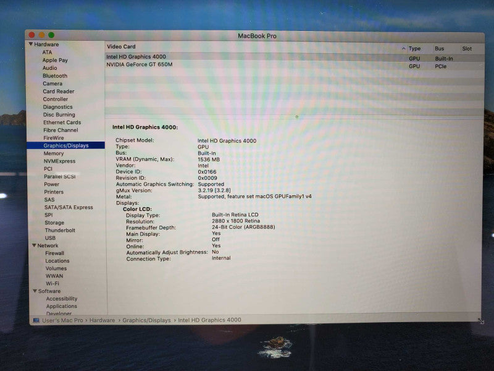Select Volumes under Network
This screenshot has width=494, height=371.
56,268
